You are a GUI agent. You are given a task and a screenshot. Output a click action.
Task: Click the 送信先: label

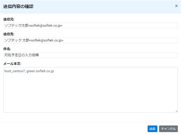(x=9, y=34)
